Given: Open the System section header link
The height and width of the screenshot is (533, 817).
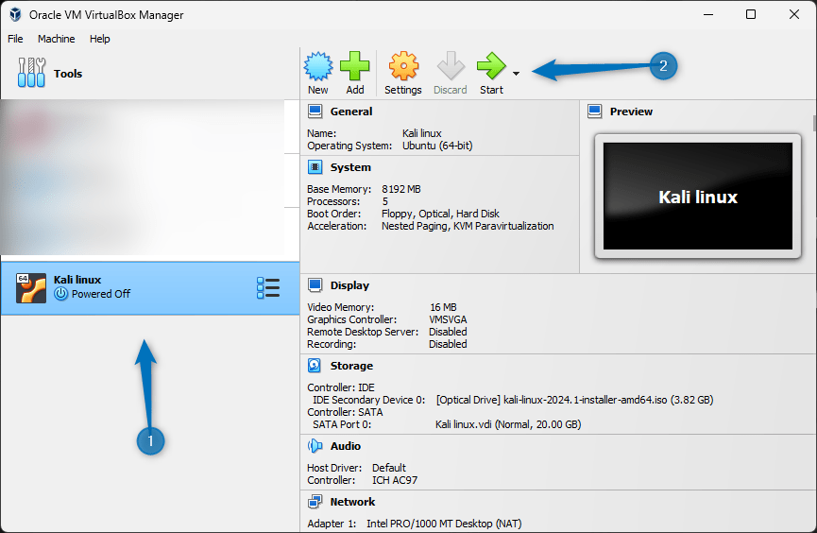Looking at the screenshot, I should 350,167.
